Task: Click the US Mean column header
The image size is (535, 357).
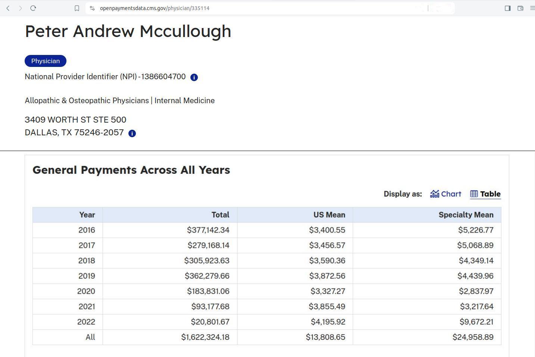Action: [329, 215]
